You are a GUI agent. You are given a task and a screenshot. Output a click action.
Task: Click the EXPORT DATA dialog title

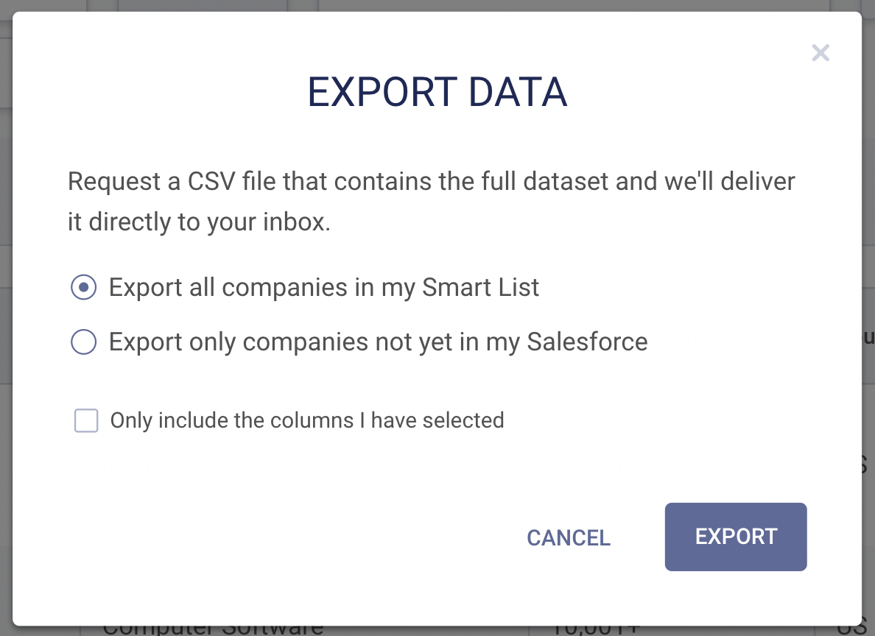[437, 91]
